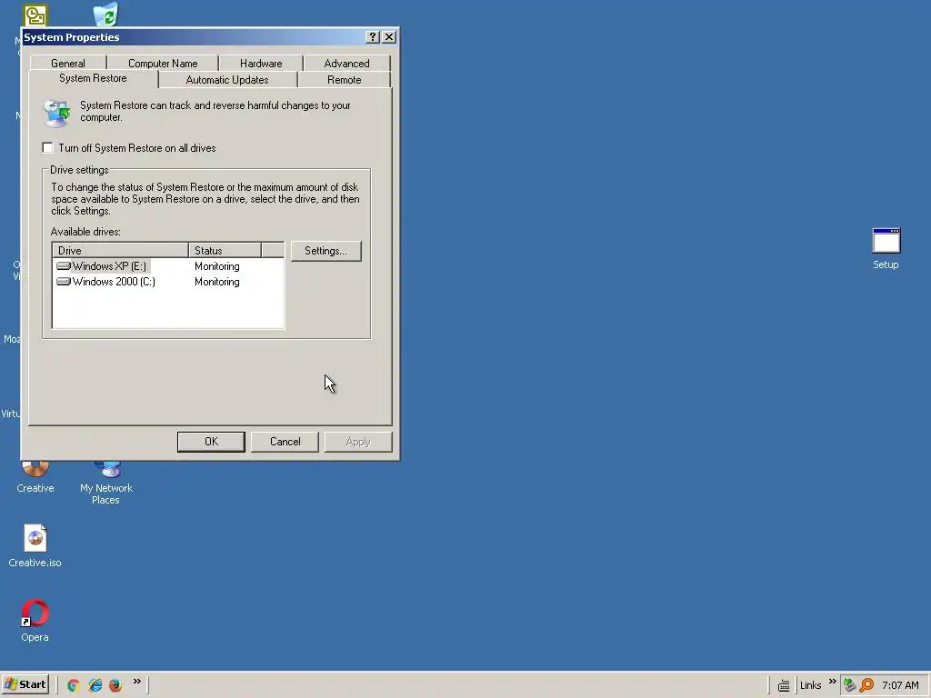The height and width of the screenshot is (698, 931).
Task: Confirm with the OK button
Action: 211,442
